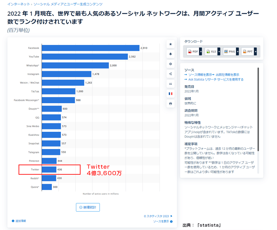Click the bell notification icon
This screenshot has width=277, height=230.
[170, 54]
